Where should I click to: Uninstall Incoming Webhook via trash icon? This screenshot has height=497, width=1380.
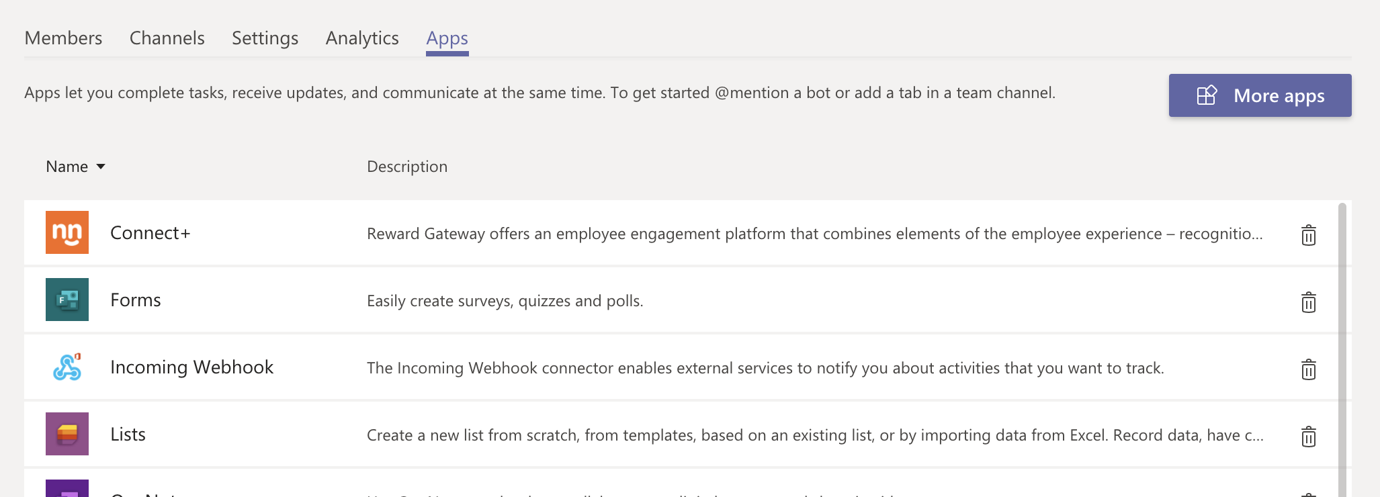click(1308, 369)
